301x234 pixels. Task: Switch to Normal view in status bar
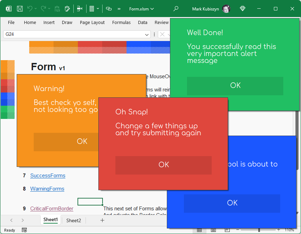point(199,230)
